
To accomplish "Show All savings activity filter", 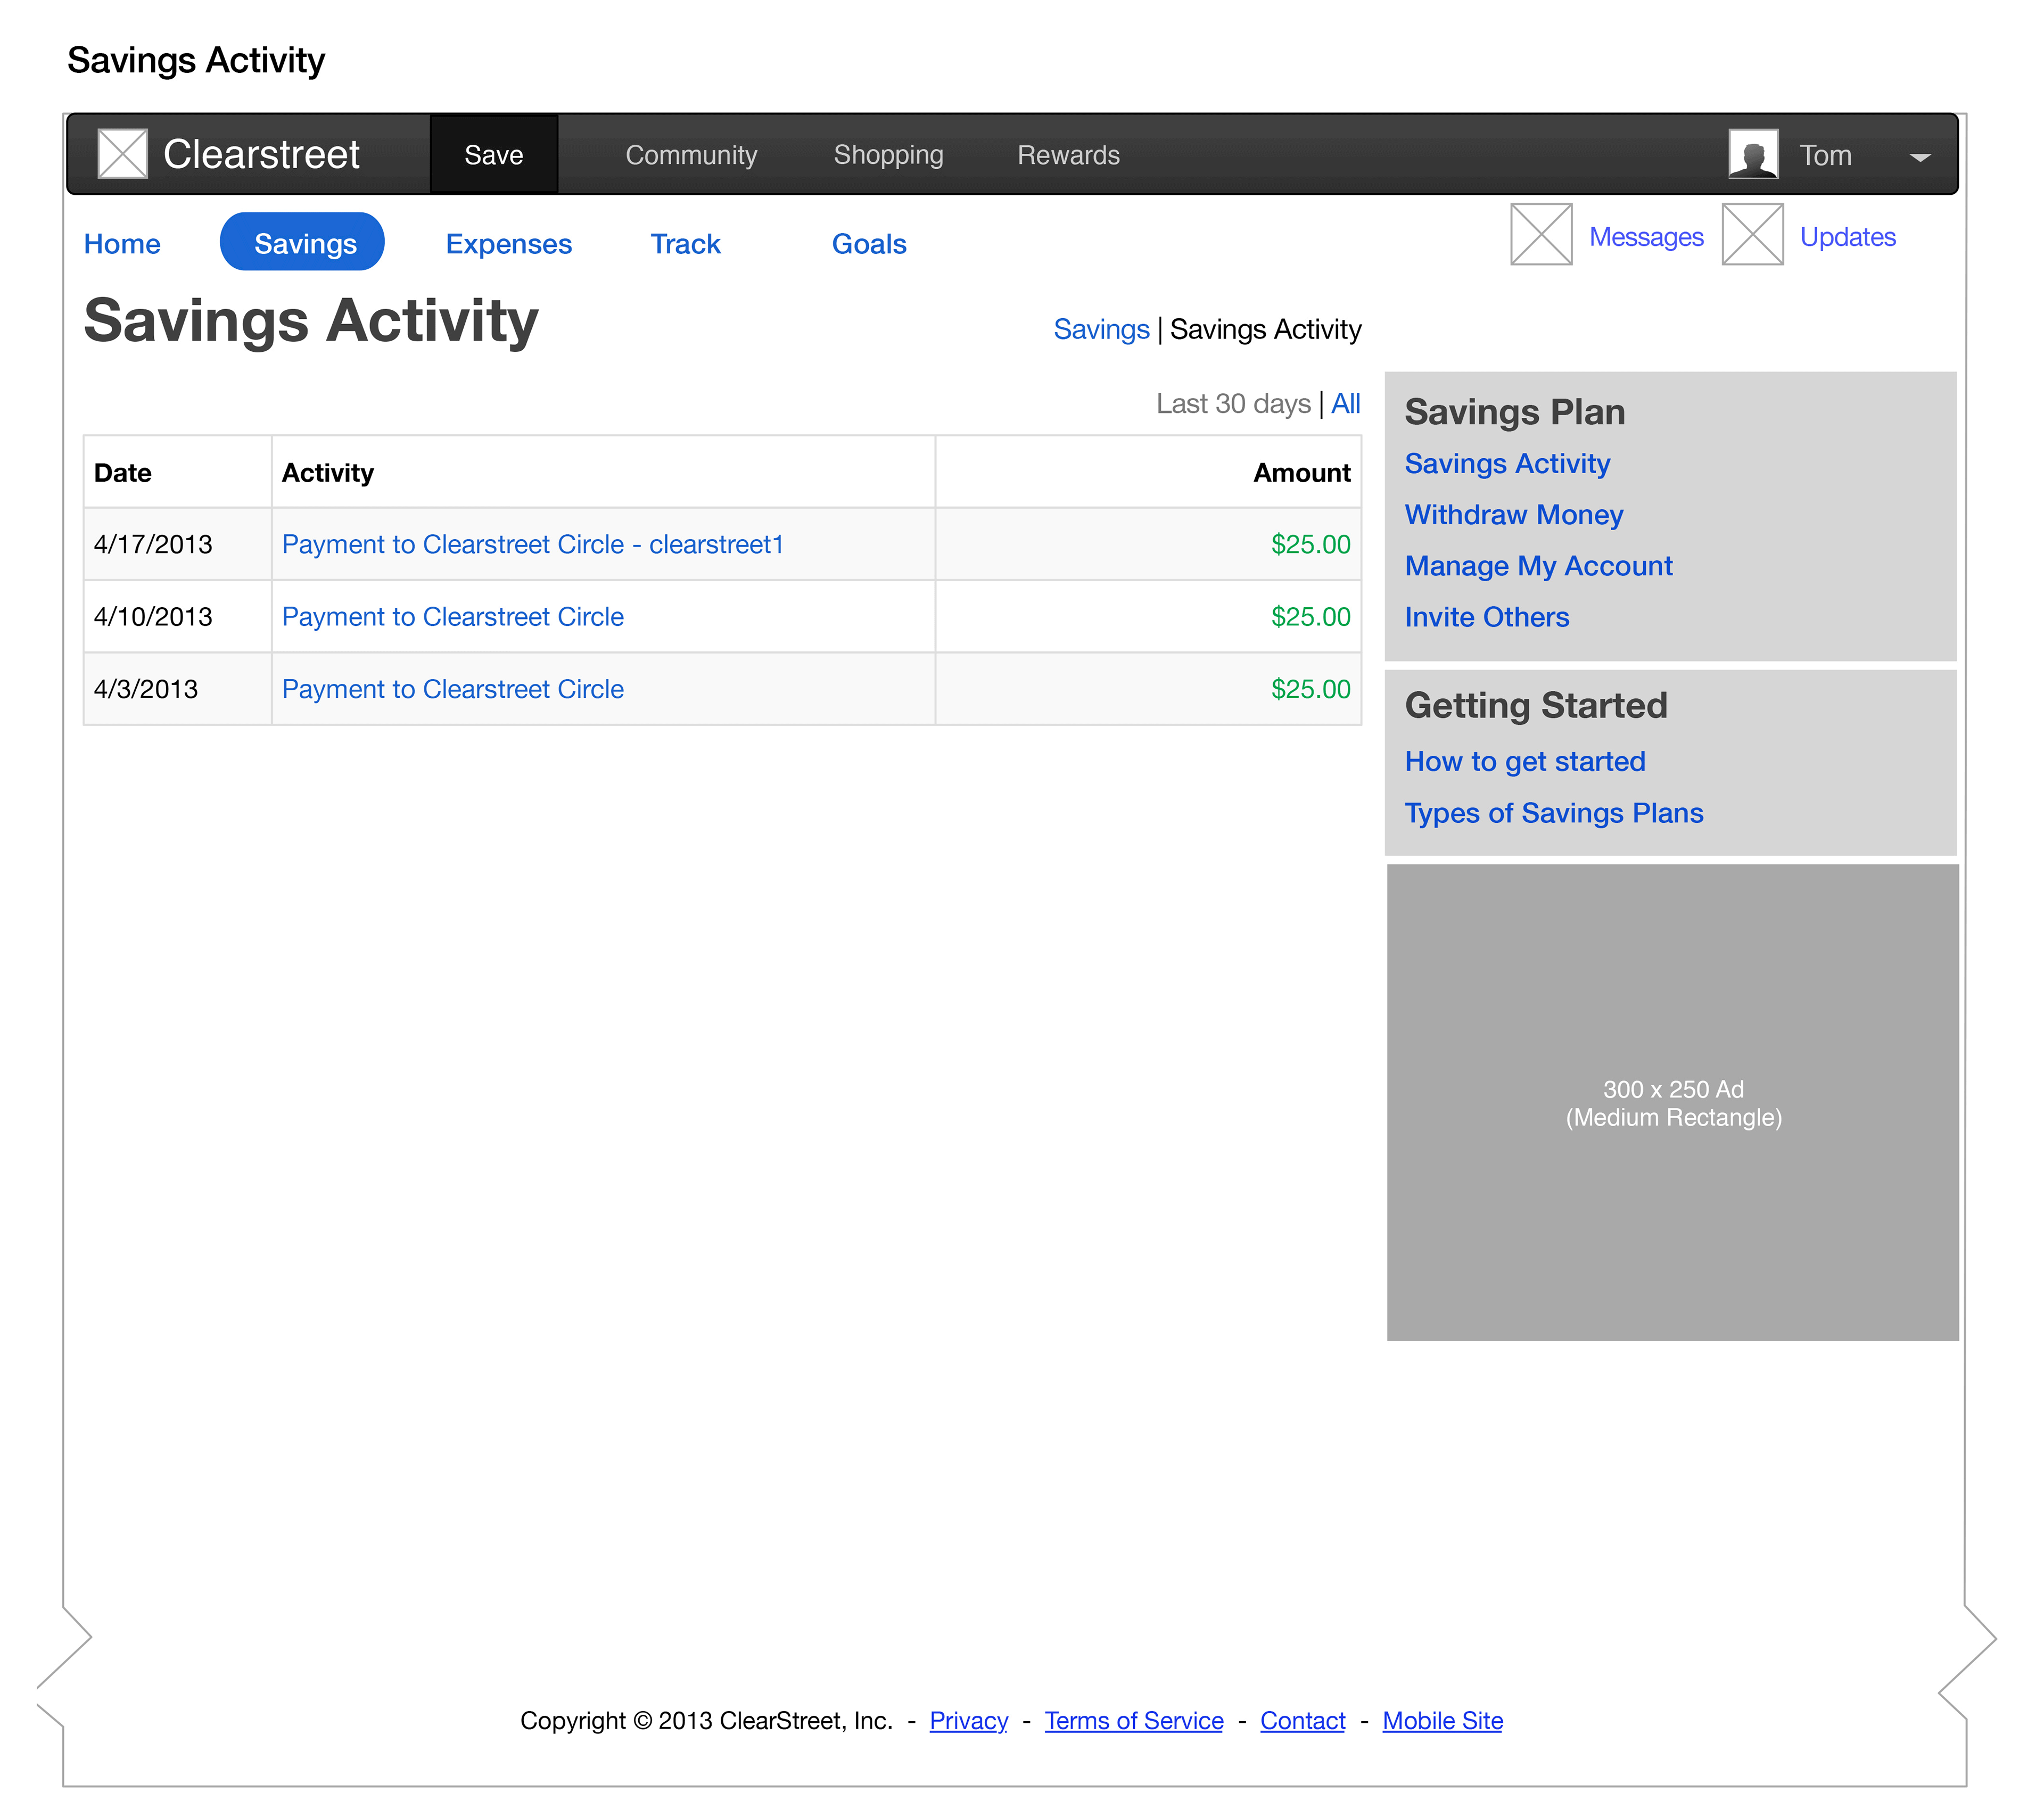I will (1345, 404).
